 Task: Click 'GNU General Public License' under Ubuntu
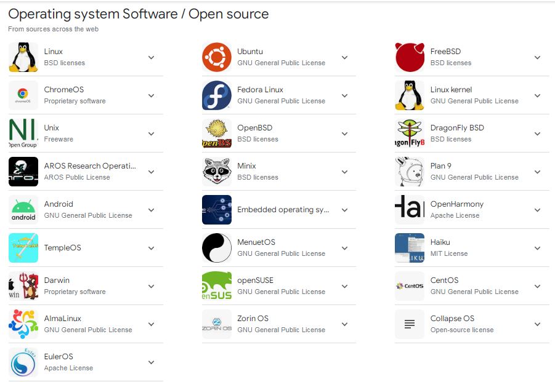point(281,63)
